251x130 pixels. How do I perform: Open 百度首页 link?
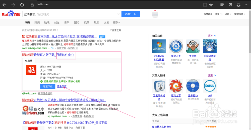208,14
